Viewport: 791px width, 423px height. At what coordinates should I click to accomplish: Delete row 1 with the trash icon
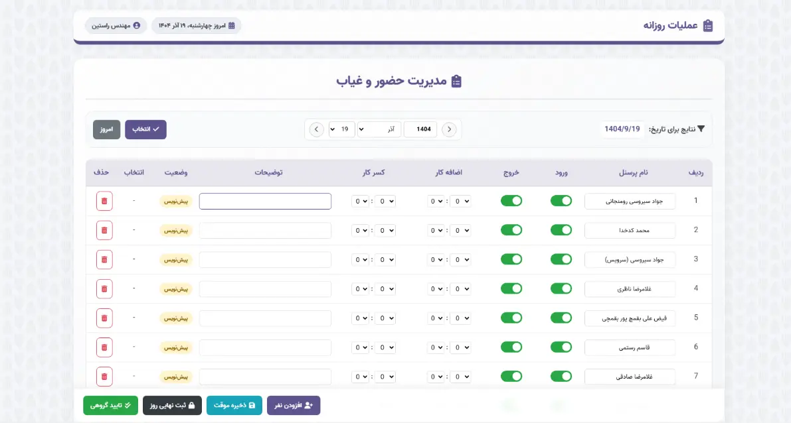(x=104, y=201)
